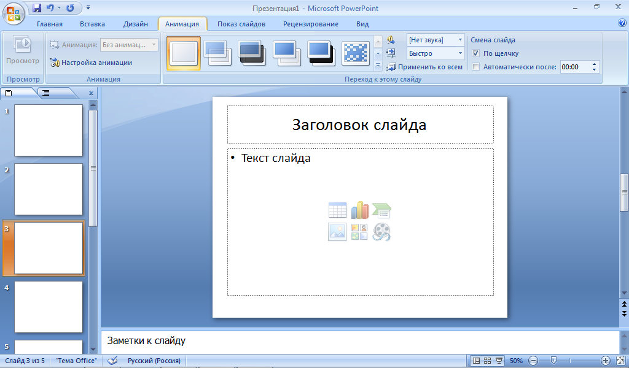Open PowerPoint help question mark
Image resolution: width=629 pixels, height=368 pixels.
pos(622,23)
